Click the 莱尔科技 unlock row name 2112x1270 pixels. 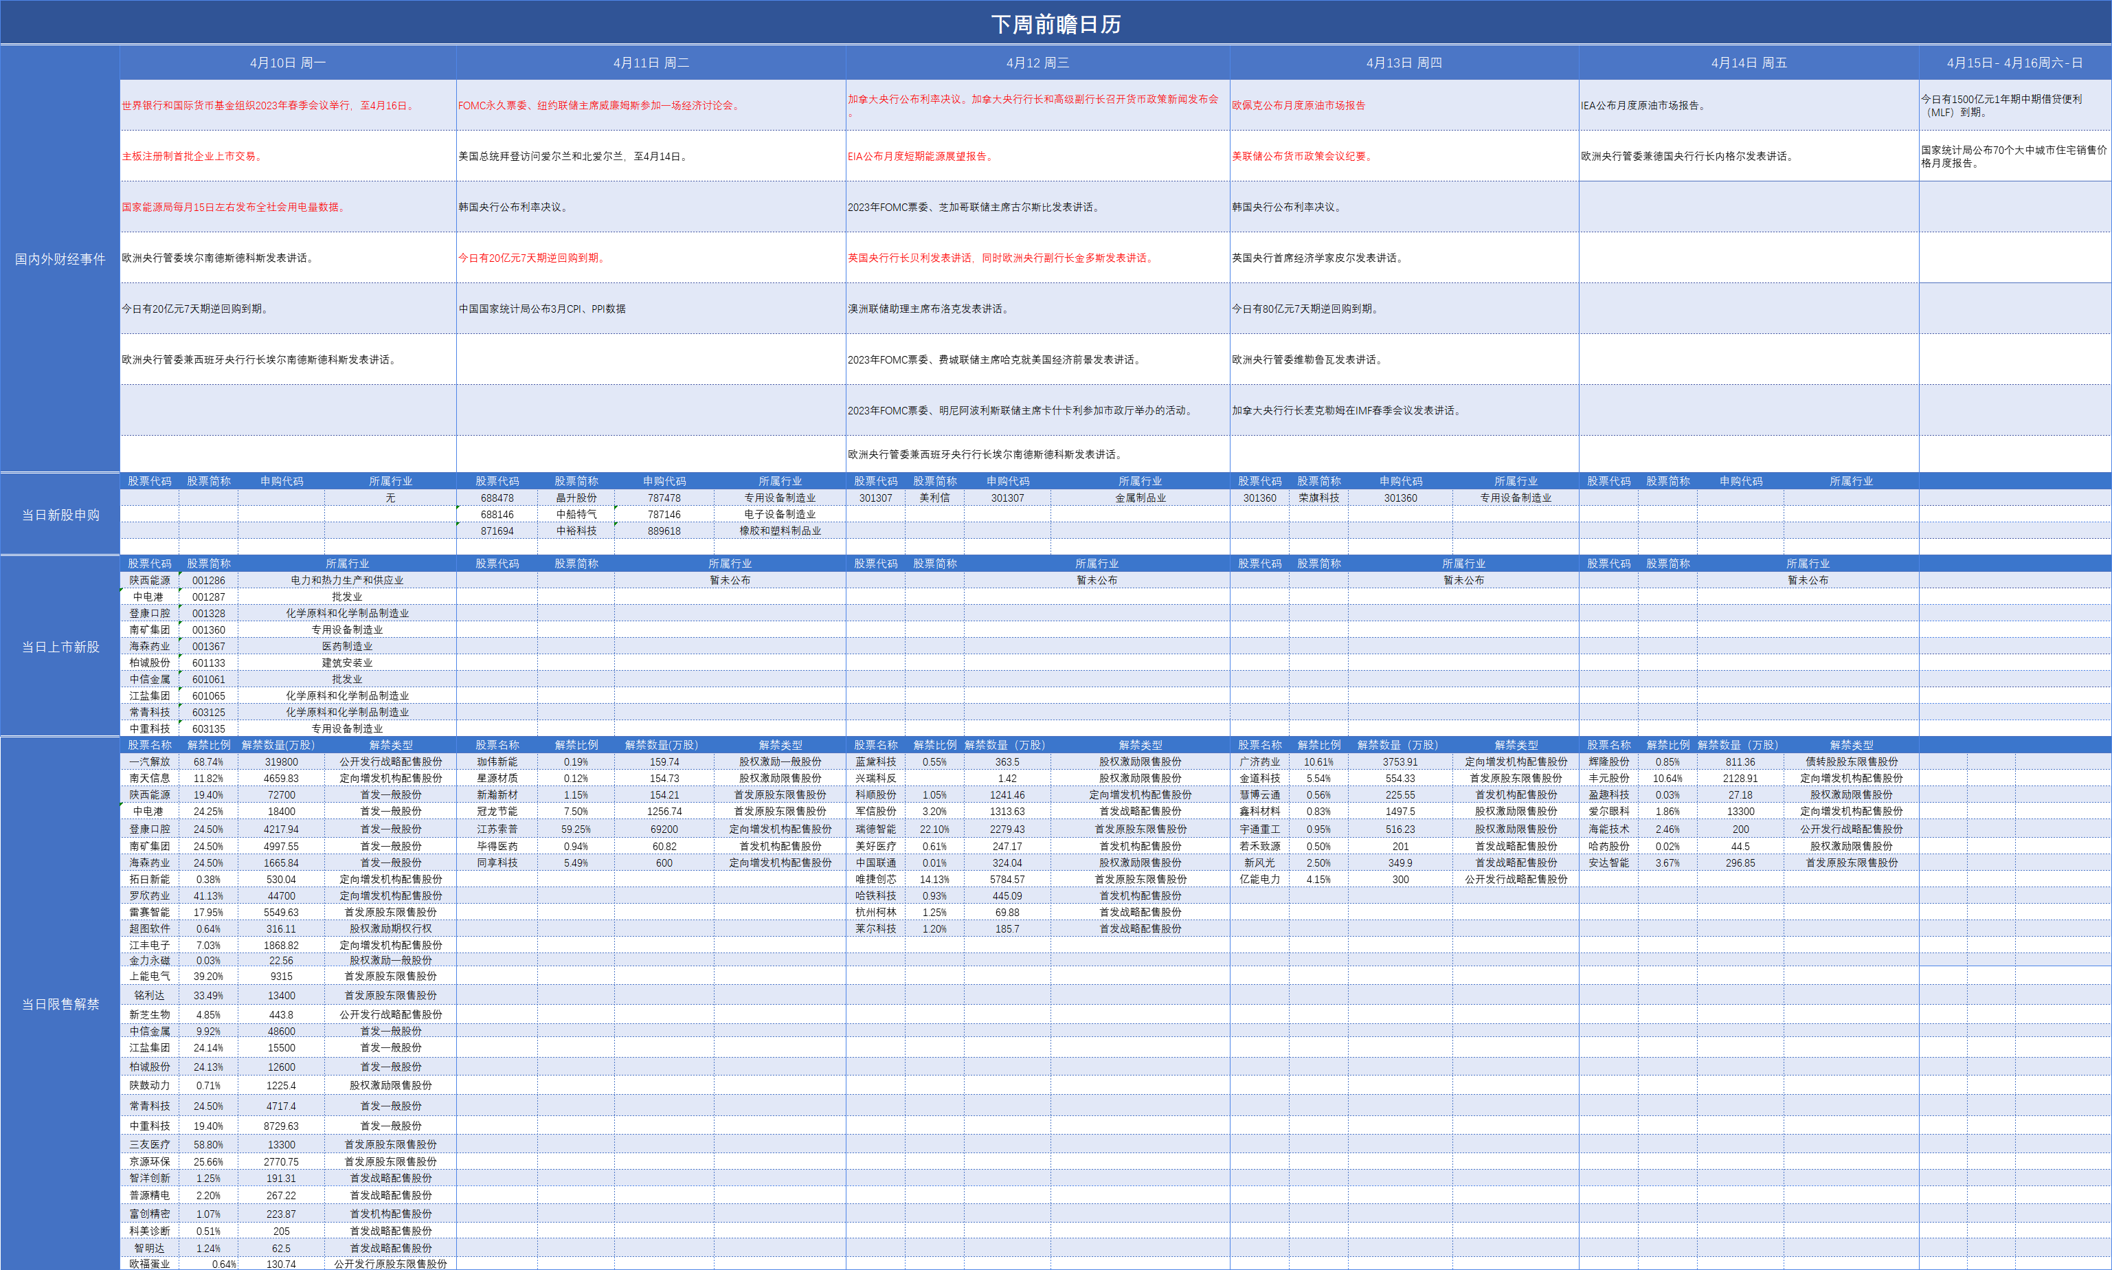click(x=875, y=928)
